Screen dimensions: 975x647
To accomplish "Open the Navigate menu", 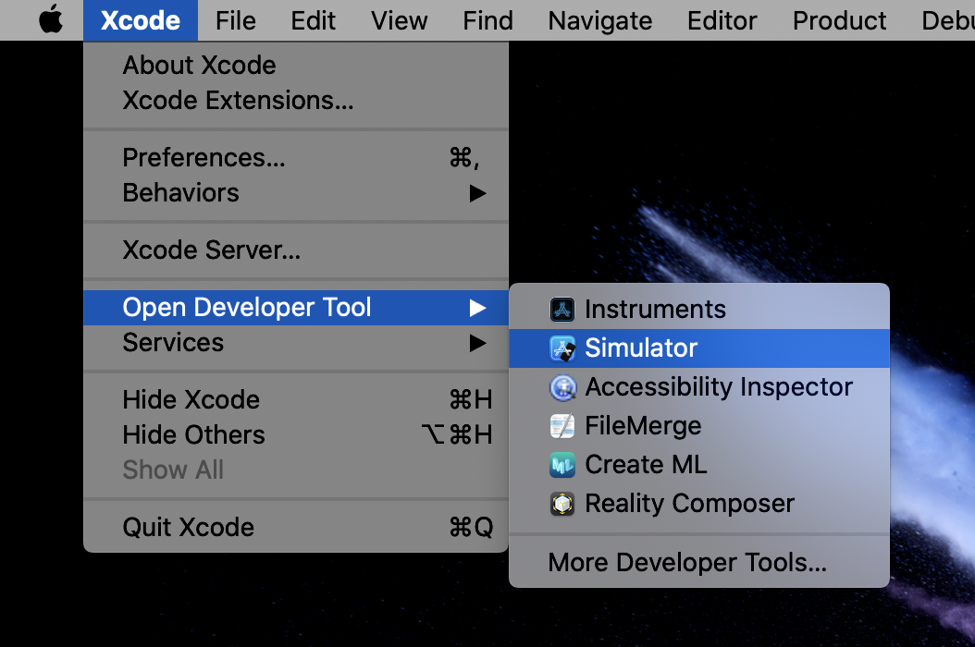I will pyautogui.click(x=600, y=20).
